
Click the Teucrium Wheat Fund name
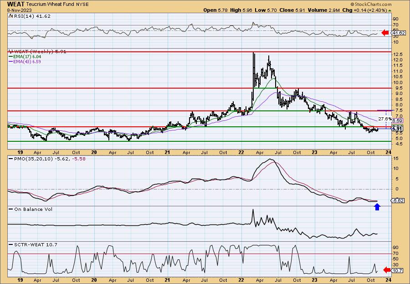click(51, 5)
